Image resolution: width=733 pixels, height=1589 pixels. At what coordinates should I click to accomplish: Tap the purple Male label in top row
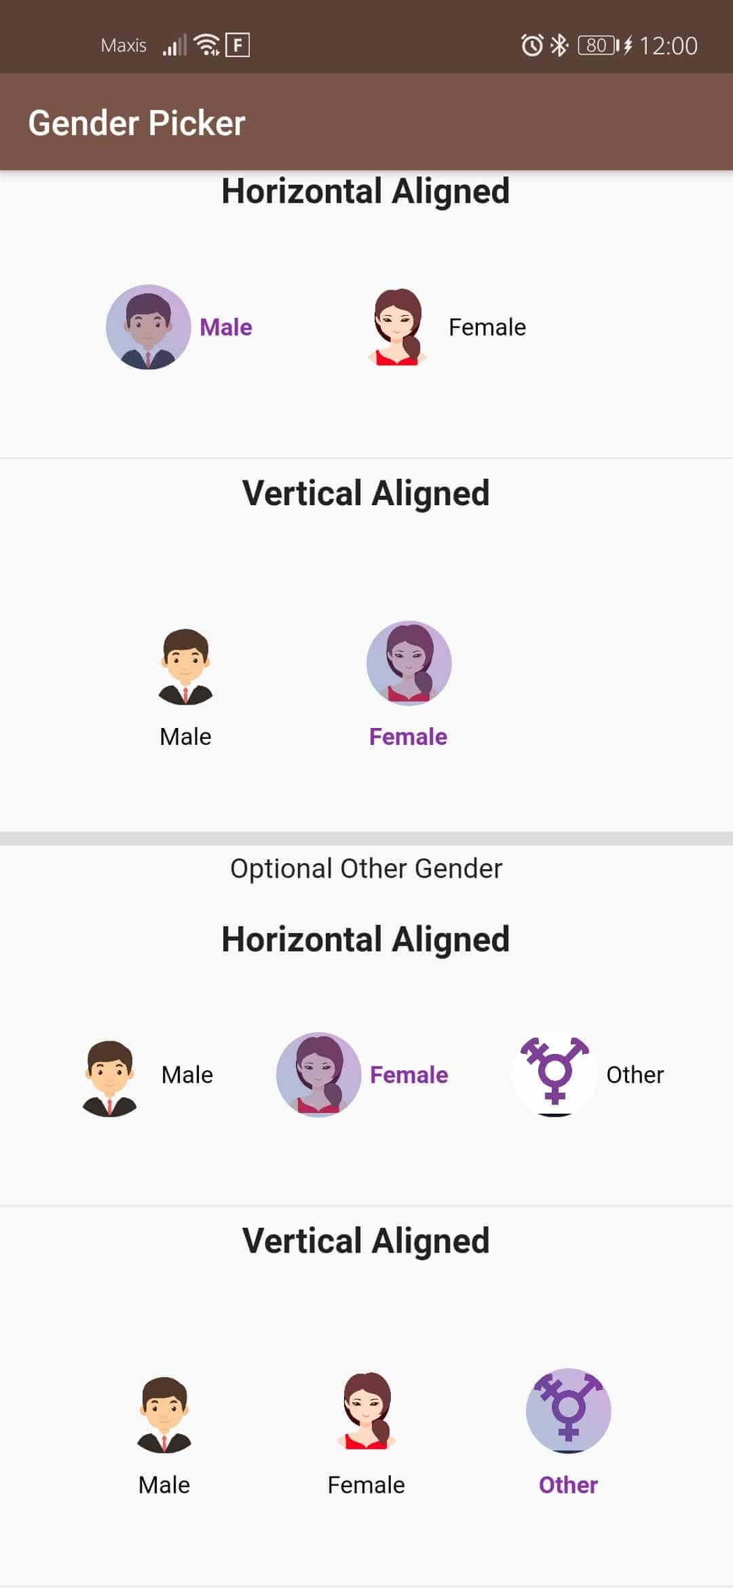226,327
